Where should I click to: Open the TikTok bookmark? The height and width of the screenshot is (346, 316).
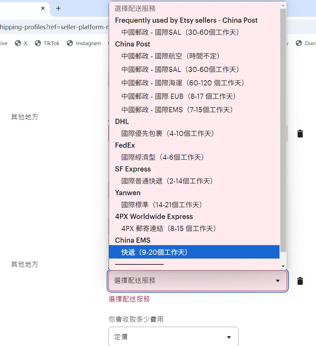[47, 43]
